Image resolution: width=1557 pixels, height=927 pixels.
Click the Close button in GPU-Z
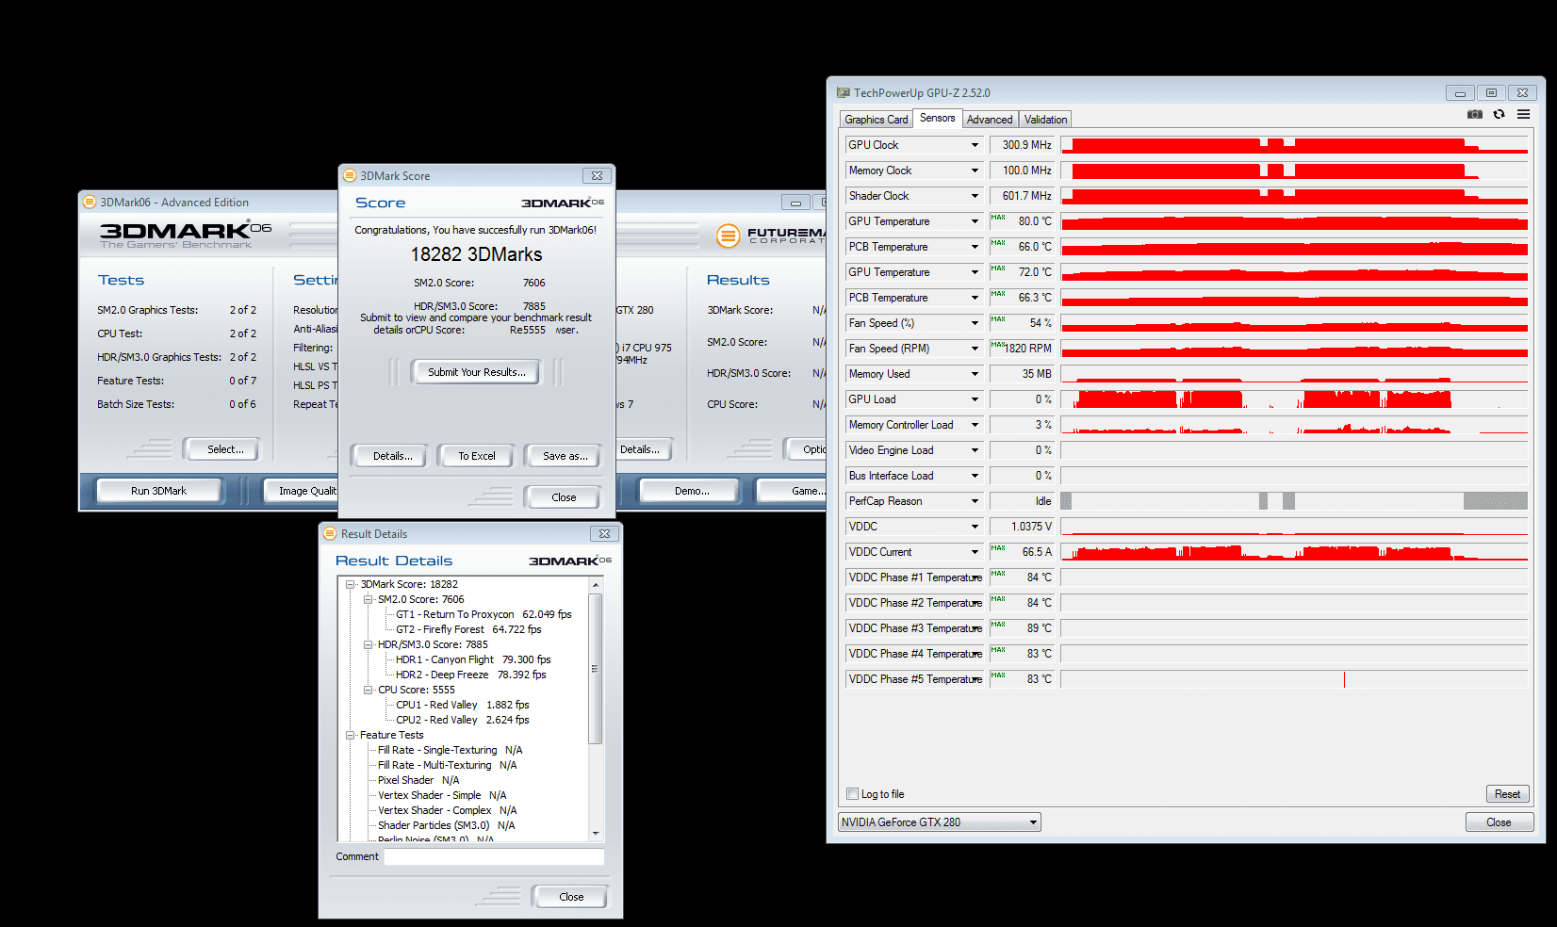(1499, 822)
